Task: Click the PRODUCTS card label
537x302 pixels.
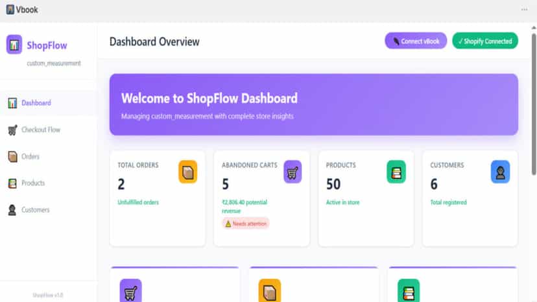Action: 340,165
